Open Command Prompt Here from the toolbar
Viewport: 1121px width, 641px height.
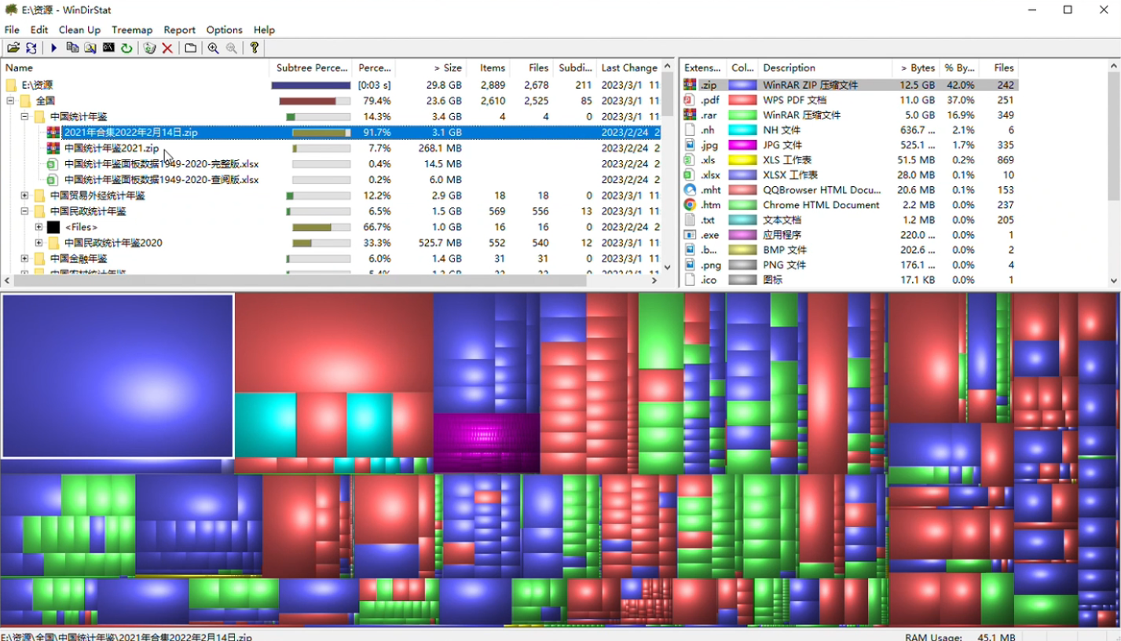[x=108, y=48]
